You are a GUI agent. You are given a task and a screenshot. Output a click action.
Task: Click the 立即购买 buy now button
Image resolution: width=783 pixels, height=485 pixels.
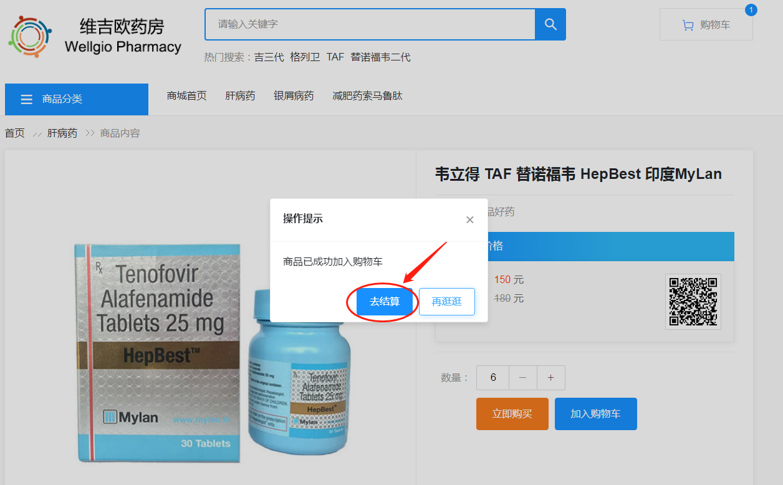(512, 414)
